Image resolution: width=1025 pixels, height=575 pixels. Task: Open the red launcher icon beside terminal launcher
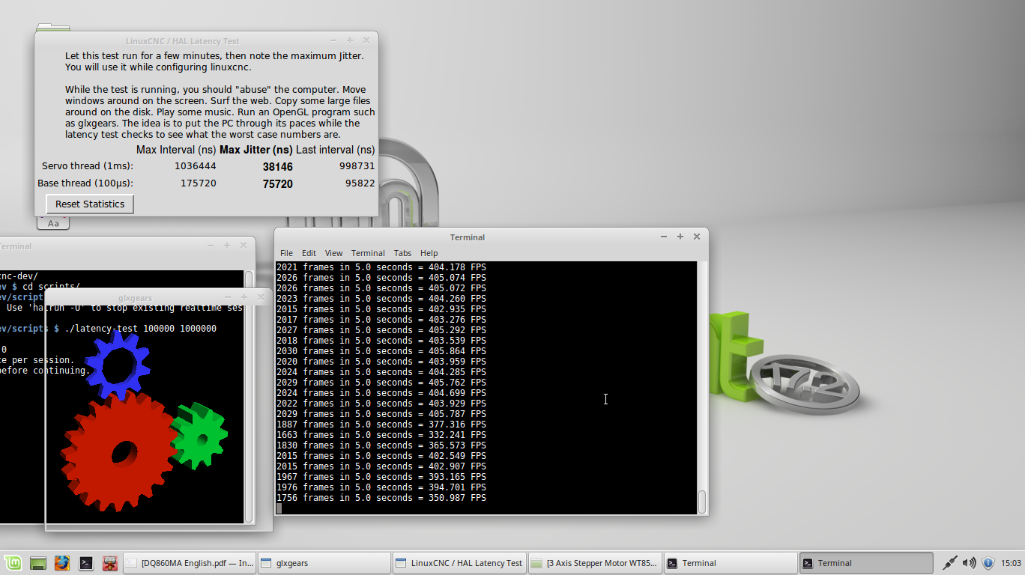[x=109, y=563]
